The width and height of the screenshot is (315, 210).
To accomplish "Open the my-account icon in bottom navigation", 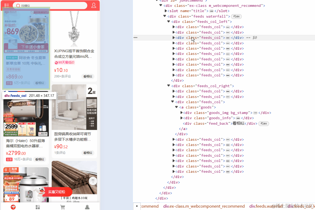I will 87,207.
